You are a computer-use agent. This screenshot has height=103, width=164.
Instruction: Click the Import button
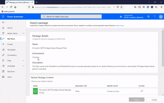[137, 100]
